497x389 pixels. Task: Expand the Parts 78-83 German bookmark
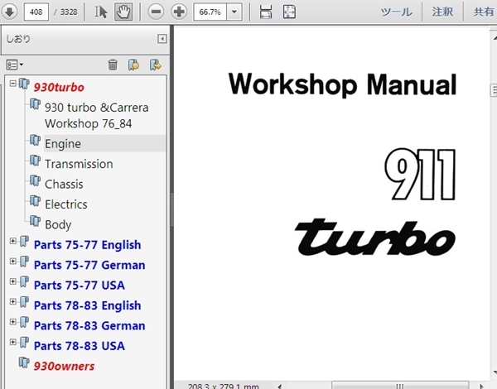click(x=13, y=322)
